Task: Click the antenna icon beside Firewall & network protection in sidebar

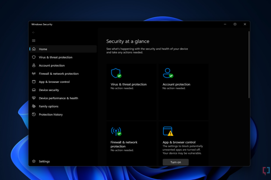Action: (x=34, y=73)
